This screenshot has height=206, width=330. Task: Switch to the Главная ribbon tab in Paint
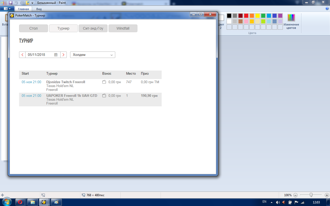(x=23, y=9)
